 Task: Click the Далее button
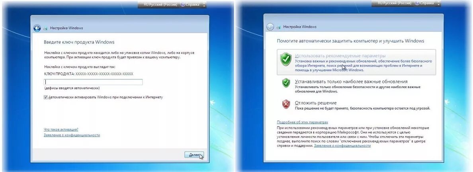pos(194,155)
